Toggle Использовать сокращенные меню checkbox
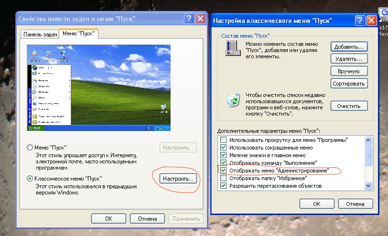Viewport: 388px width, 236px height. tap(223, 148)
